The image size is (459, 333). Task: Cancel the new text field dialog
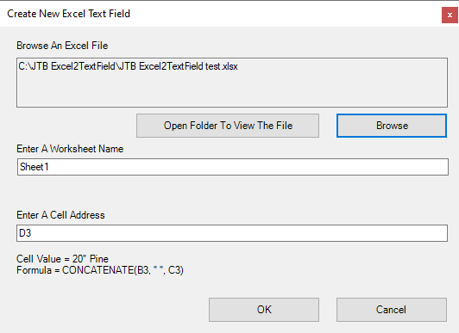pyautogui.click(x=392, y=310)
